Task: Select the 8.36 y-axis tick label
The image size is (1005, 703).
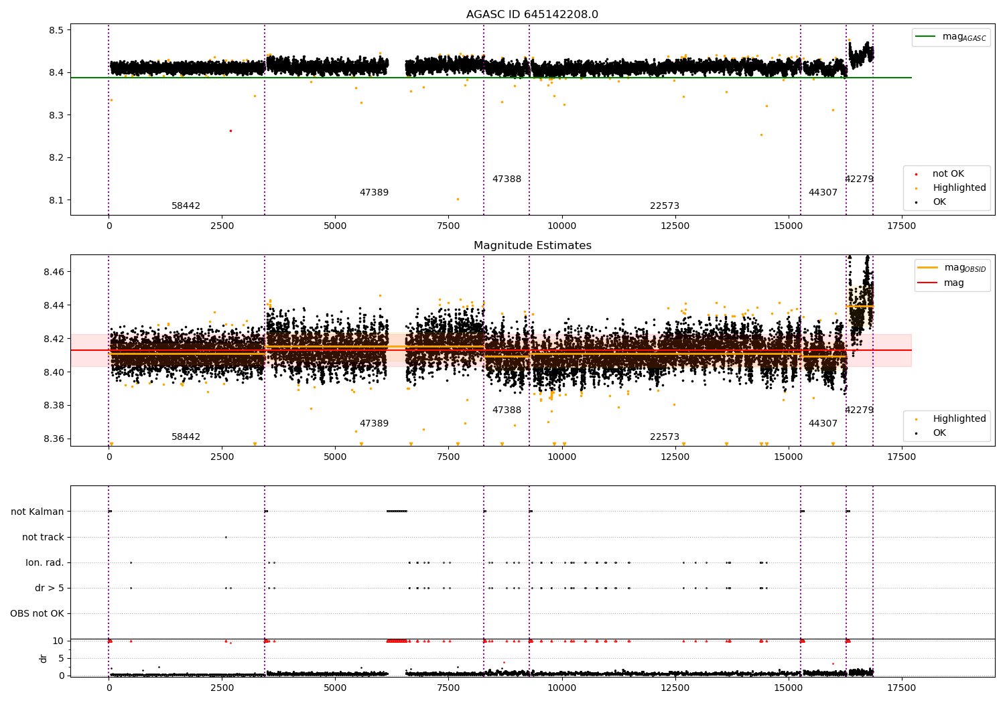Action: (53, 439)
